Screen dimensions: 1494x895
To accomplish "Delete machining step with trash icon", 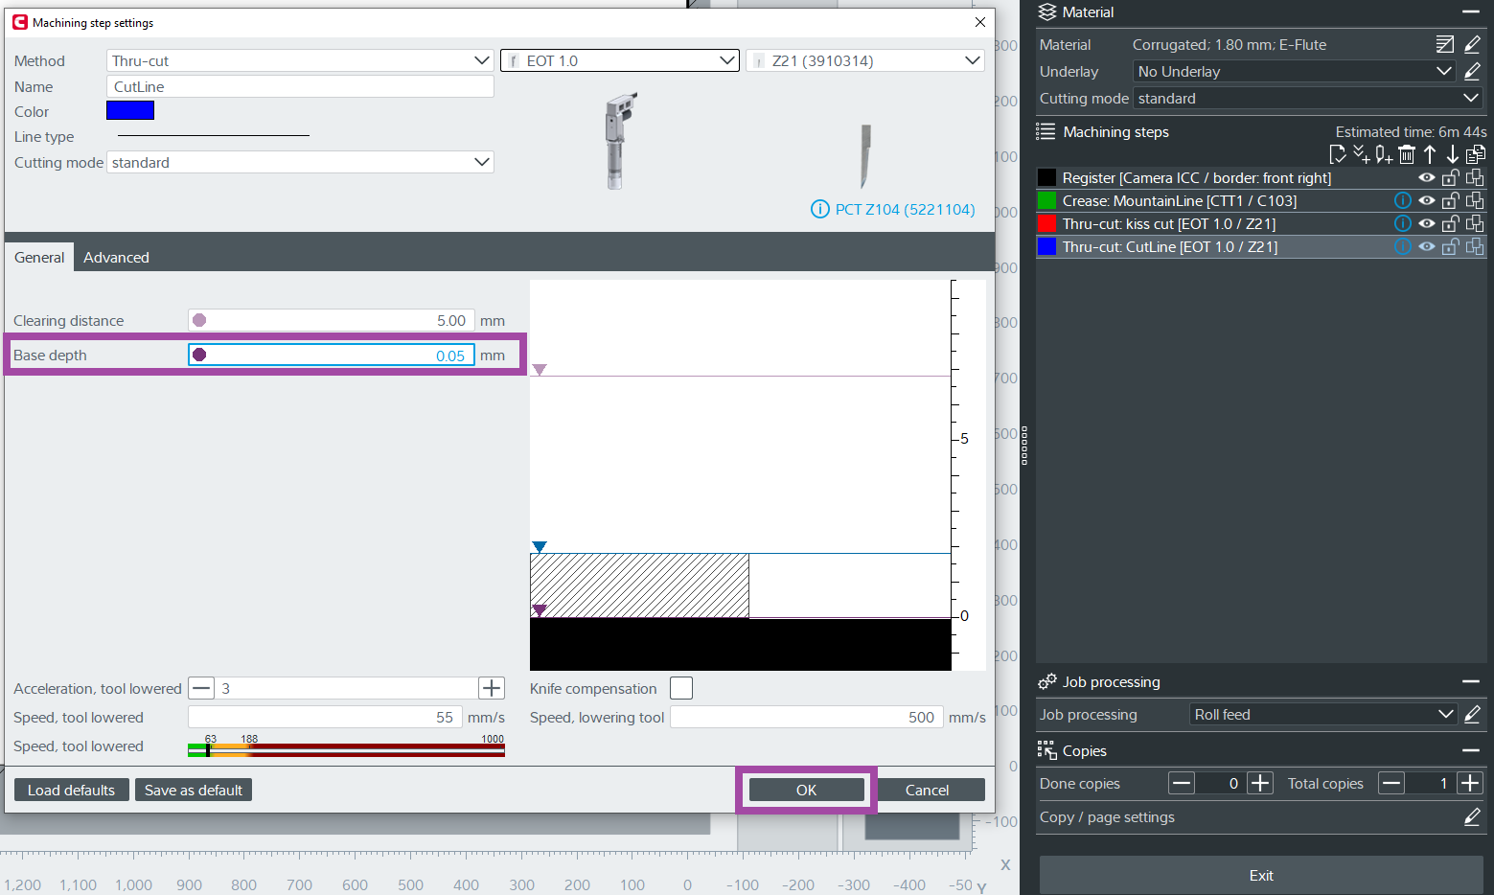I will (1406, 154).
